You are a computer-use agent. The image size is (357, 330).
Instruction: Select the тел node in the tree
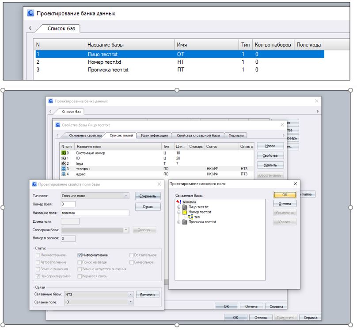click(x=197, y=217)
